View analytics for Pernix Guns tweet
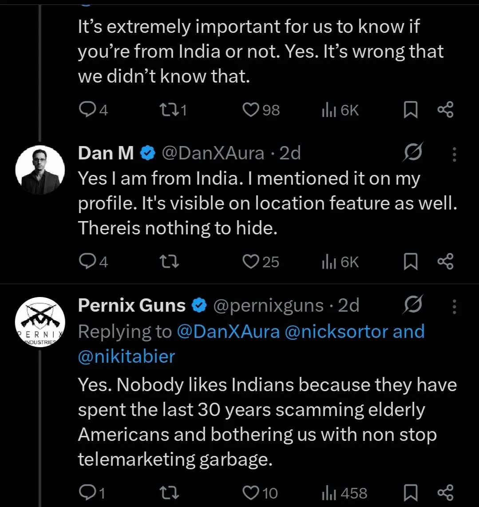This screenshot has height=507, width=479. pyautogui.click(x=344, y=493)
